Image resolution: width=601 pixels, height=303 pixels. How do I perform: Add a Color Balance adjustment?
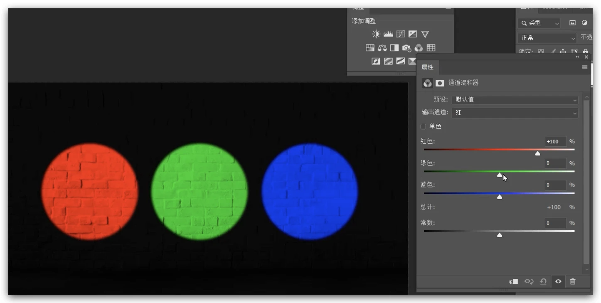(x=382, y=48)
